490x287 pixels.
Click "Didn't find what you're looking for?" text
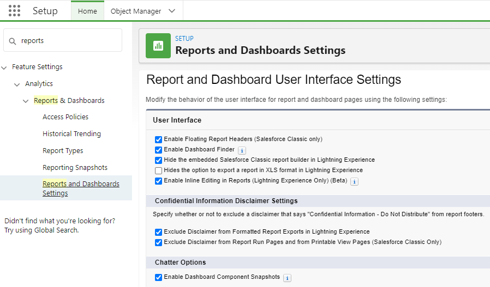click(59, 221)
